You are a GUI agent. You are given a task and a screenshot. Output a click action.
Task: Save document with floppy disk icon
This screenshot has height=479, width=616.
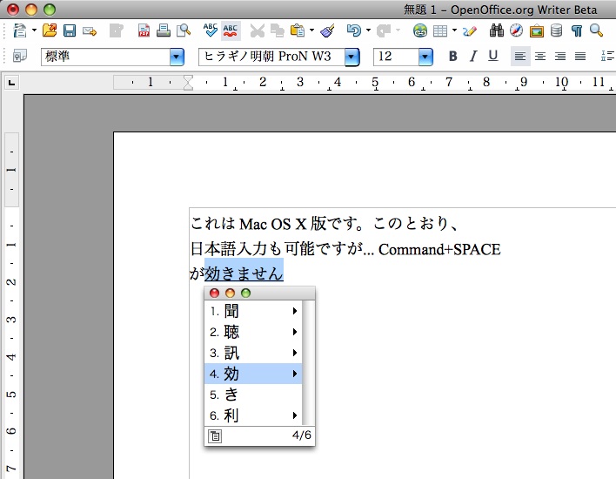[70, 30]
